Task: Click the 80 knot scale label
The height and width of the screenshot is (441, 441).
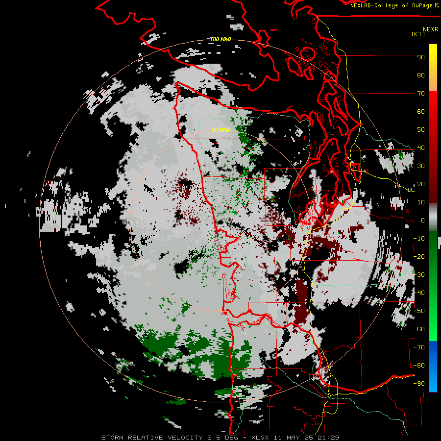Action: pos(421,75)
